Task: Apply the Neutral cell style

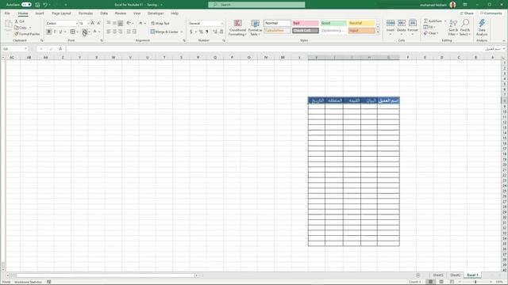Action: pos(362,23)
